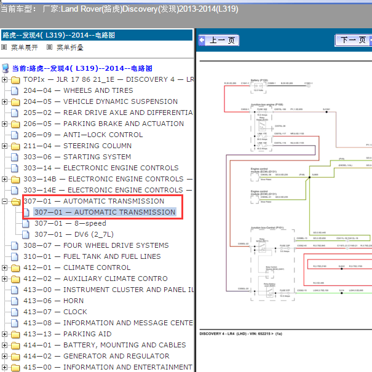Click the page icon for 206-09 Anti-Lock Control

(15, 135)
